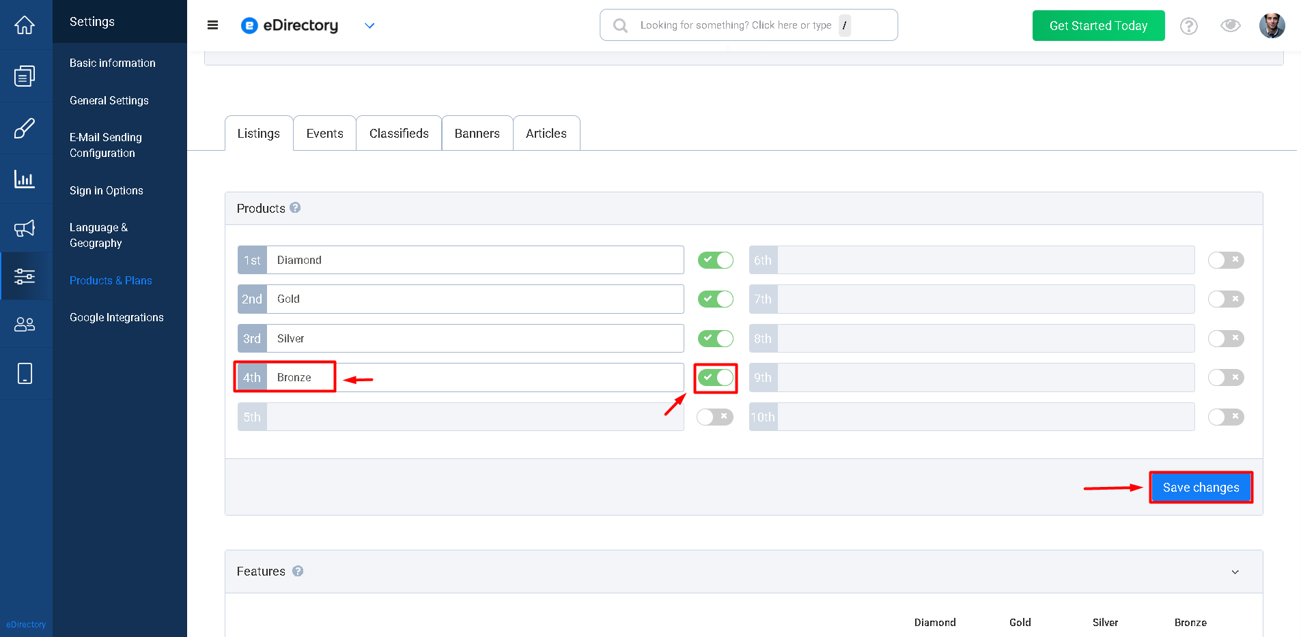Click the Silver features column header

(x=1105, y=623)
